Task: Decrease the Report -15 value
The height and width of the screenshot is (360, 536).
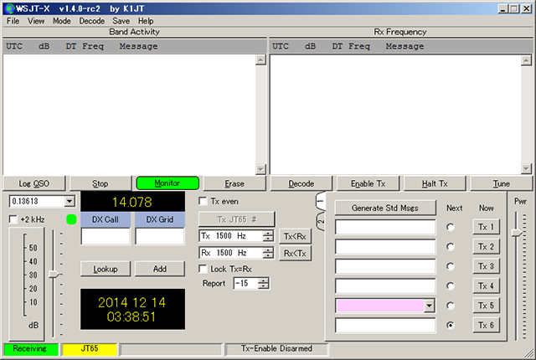Action: 264,285
